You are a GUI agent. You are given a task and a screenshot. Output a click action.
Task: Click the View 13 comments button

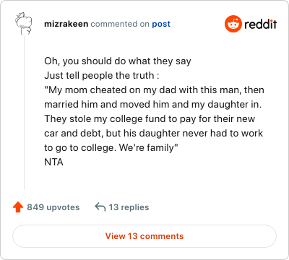(144, 236)
